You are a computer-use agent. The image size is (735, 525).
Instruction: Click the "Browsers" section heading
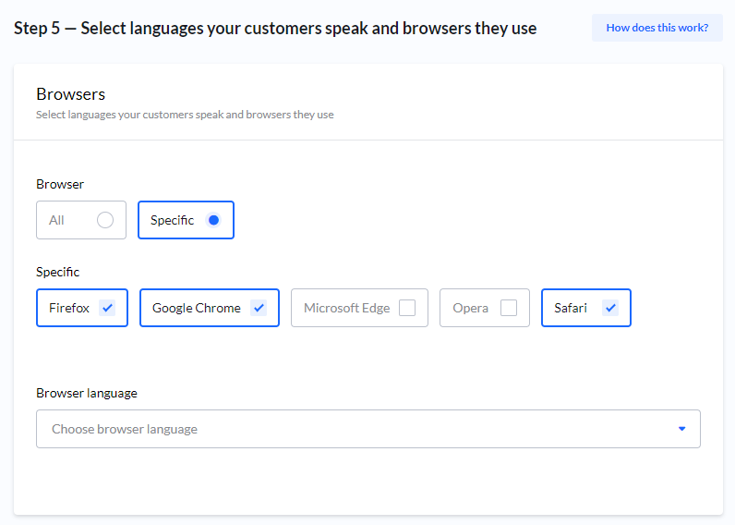coord(70,94)
